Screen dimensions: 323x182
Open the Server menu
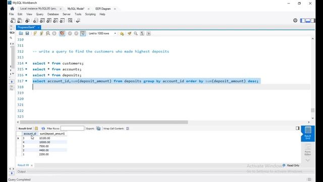point(66,14)
